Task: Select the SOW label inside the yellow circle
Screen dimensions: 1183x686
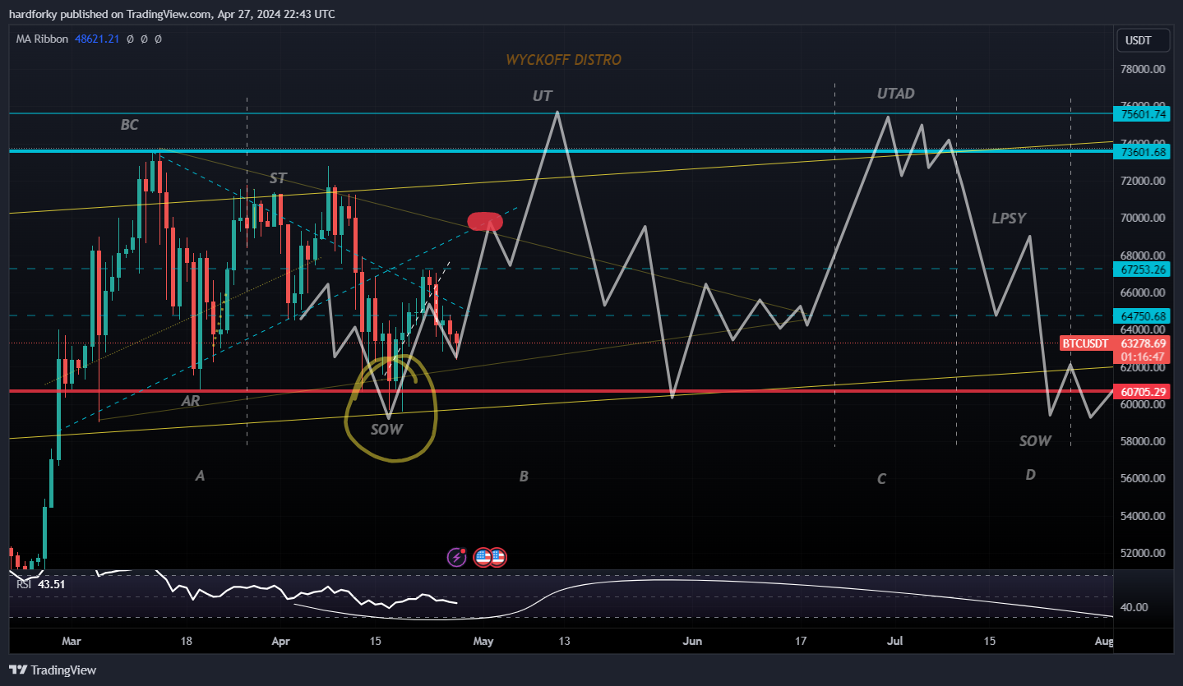Action: click(x=386, y=429)
